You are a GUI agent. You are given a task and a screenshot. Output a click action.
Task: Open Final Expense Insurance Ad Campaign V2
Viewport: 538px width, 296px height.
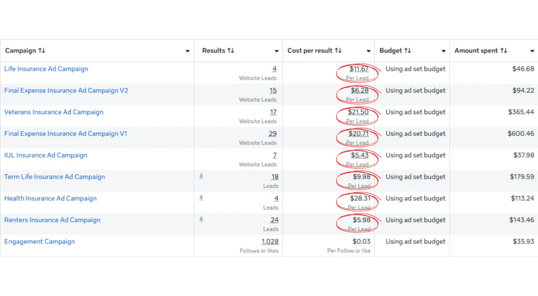coord(66,91)
